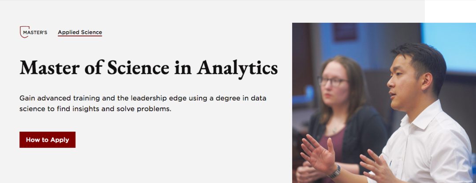Click the woman's eyeglasses in the photo
Viewport: 476px width, 183px height.
(332, 81)
